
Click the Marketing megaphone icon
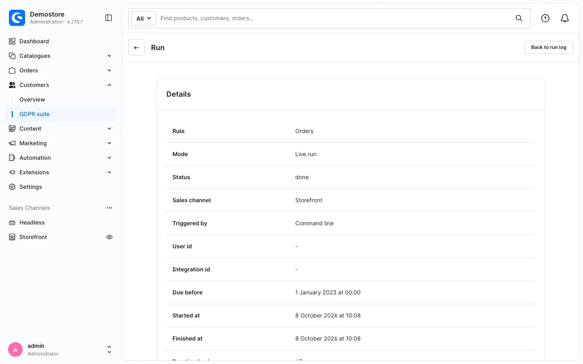tap(12, 143)
